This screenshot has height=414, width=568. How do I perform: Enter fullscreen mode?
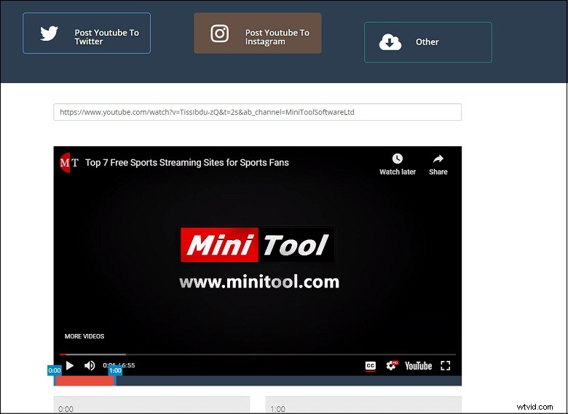click(x=445, y=366)
